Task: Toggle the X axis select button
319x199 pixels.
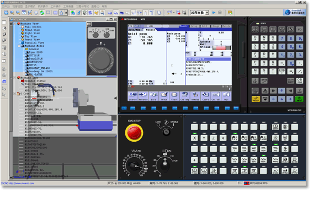Action: (194, 138)
